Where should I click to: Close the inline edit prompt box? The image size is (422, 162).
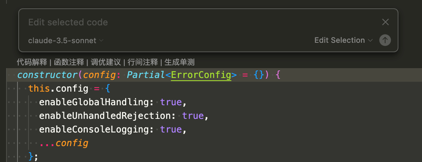click(385, 22)
